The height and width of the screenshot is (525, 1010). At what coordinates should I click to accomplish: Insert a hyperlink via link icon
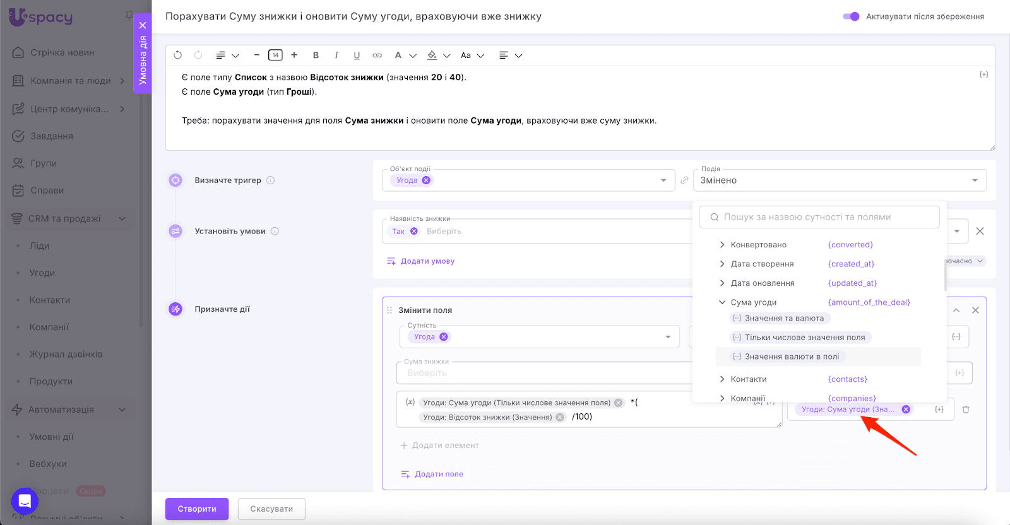[x=377, y=56]
